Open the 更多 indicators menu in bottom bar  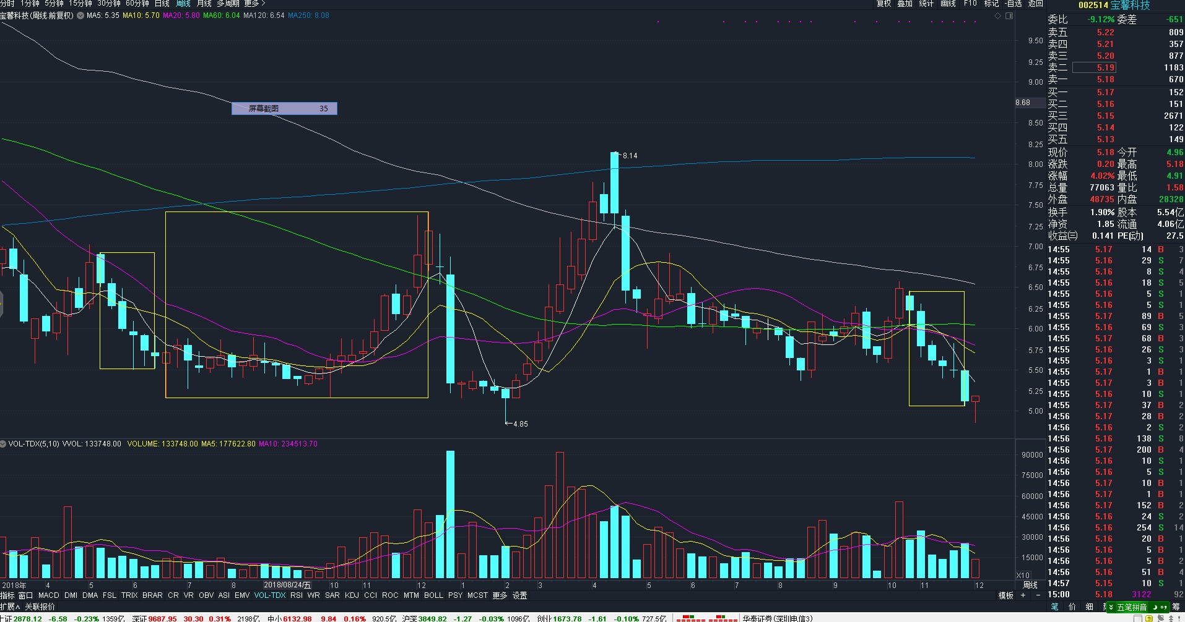tap(500, 595)
